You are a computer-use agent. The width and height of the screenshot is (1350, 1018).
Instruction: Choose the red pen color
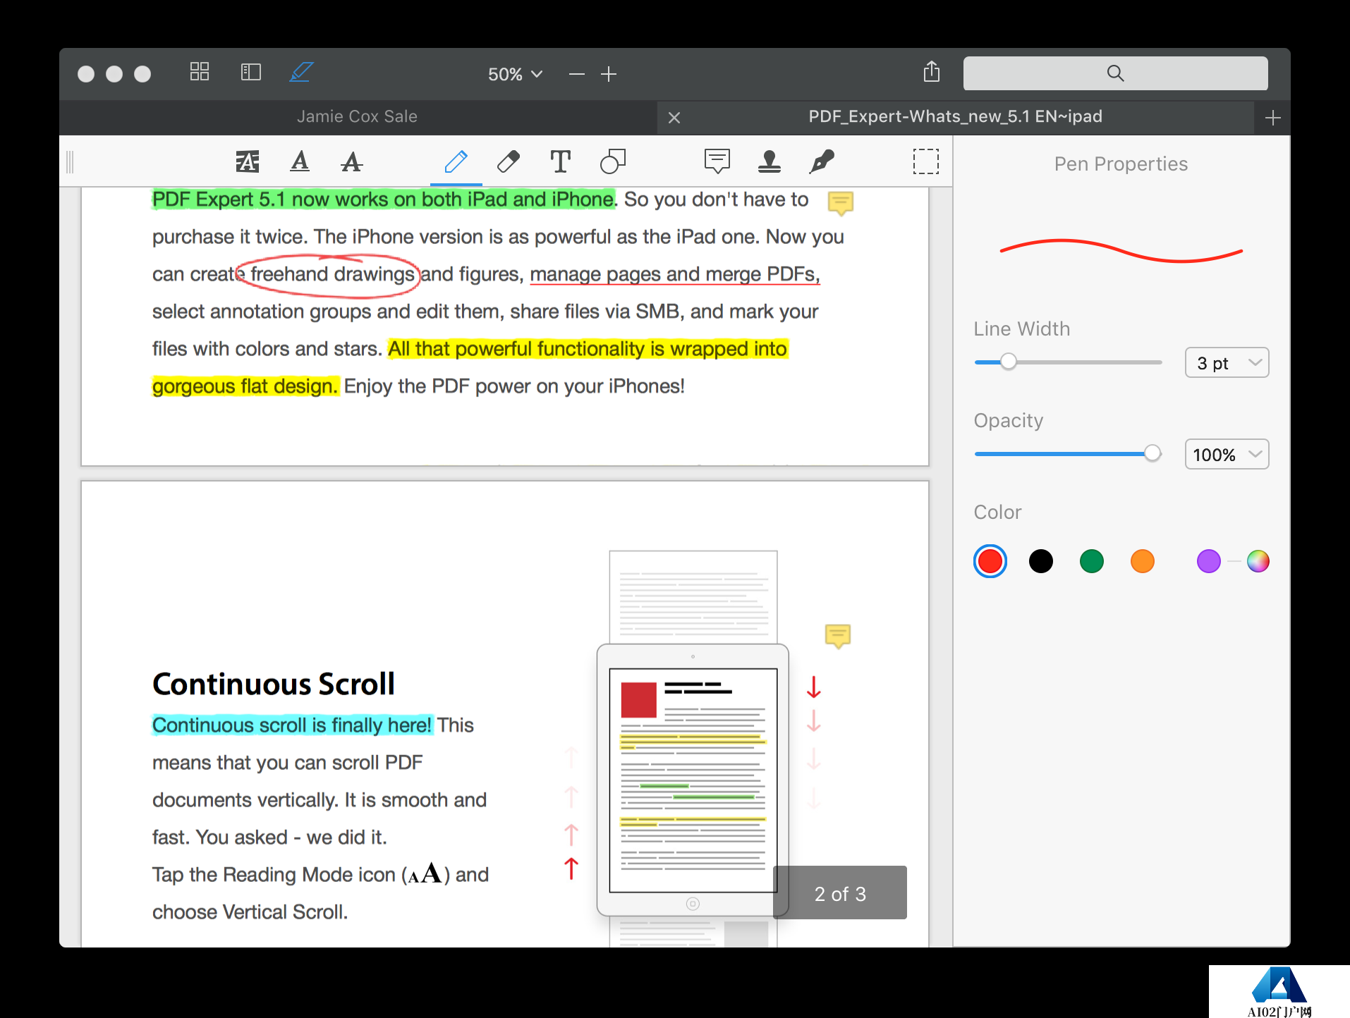click(x=990, y=561)
